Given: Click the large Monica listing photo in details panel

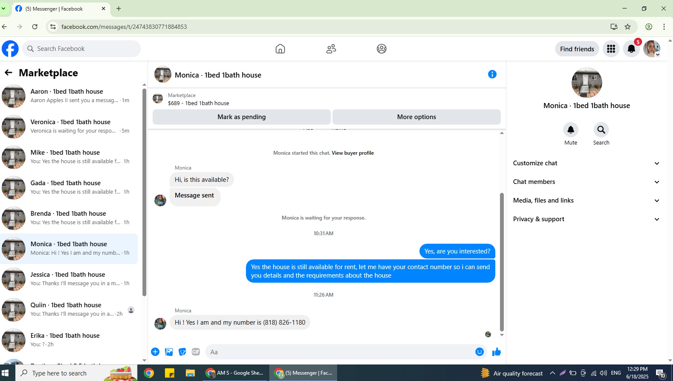Looking at the screenshot, I should (x=587, y=83).
